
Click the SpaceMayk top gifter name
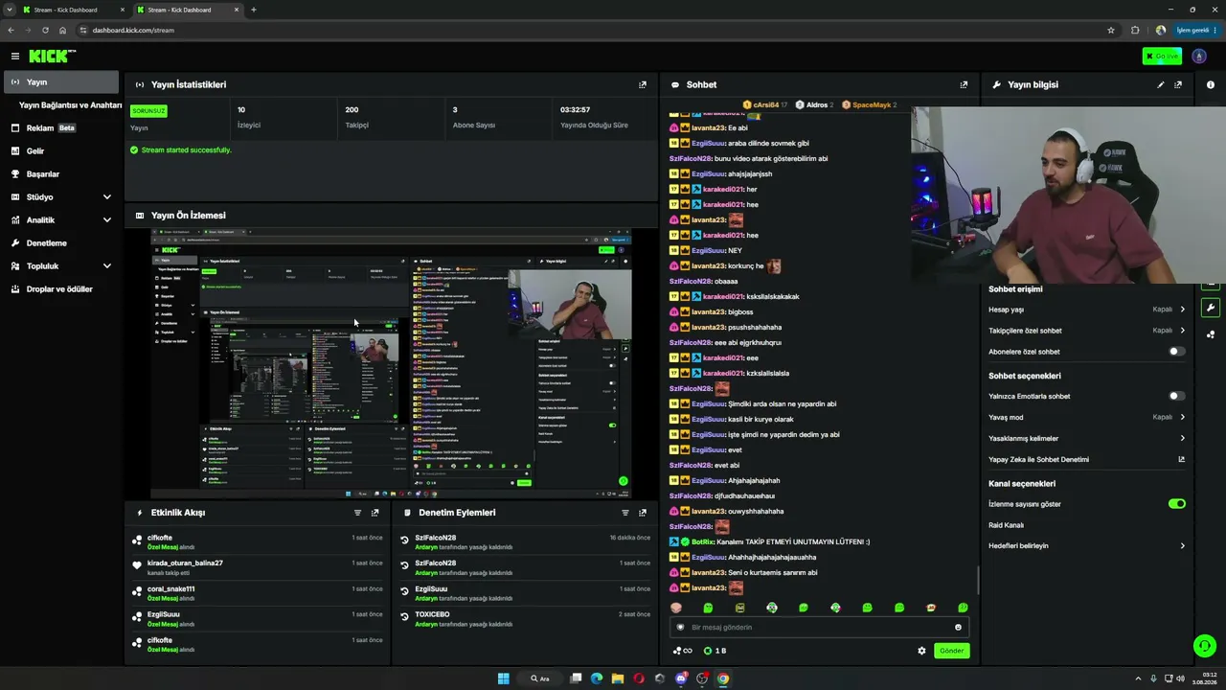pyautogui.click(x=872, y=104)
